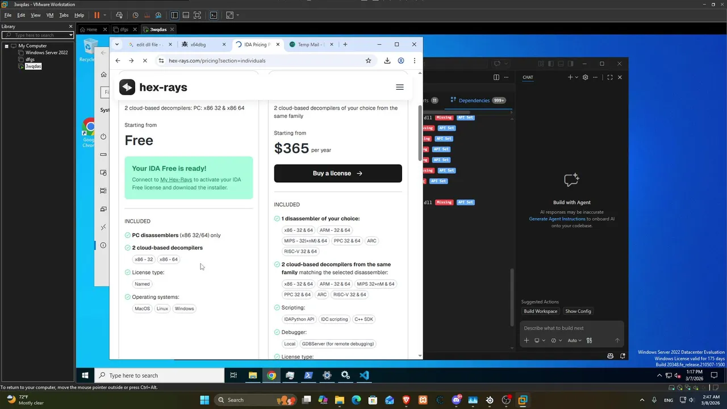The image size is (727, 409).
Task: Open the VMware console view icon
Action: pos(214,15)
